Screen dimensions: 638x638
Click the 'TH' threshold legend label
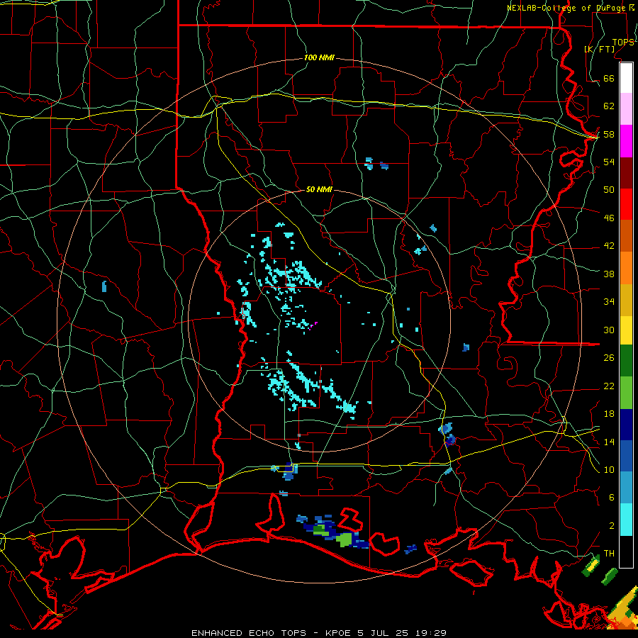tap(609, 554)
